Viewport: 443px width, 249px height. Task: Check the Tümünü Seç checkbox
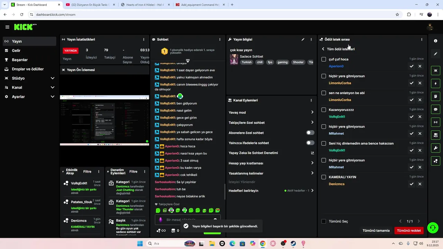pyautogui.click(x=324, y=221)
